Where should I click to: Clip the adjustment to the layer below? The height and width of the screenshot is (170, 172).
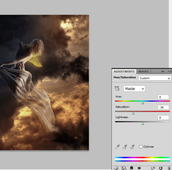pyautogui.click(x=131, y=168)
